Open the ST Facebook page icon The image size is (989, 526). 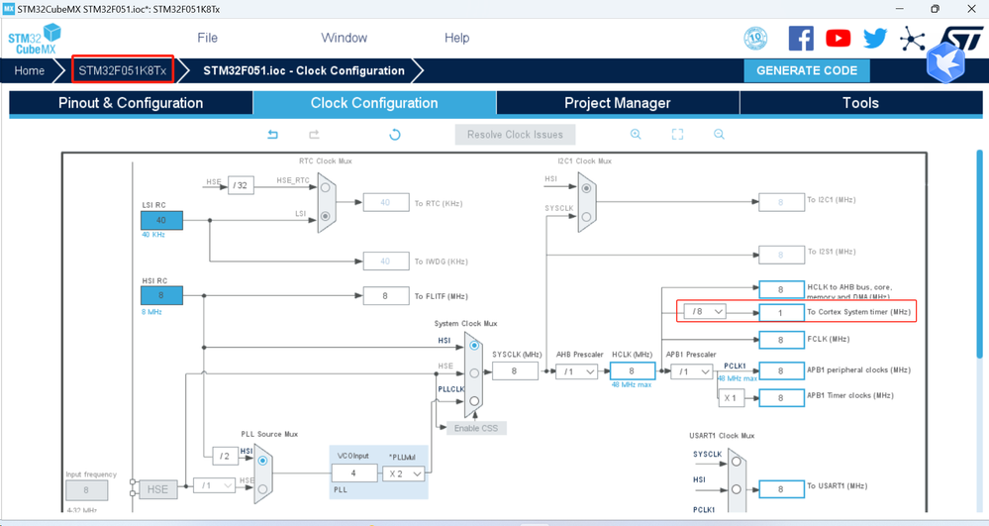[x=801, y=39]
